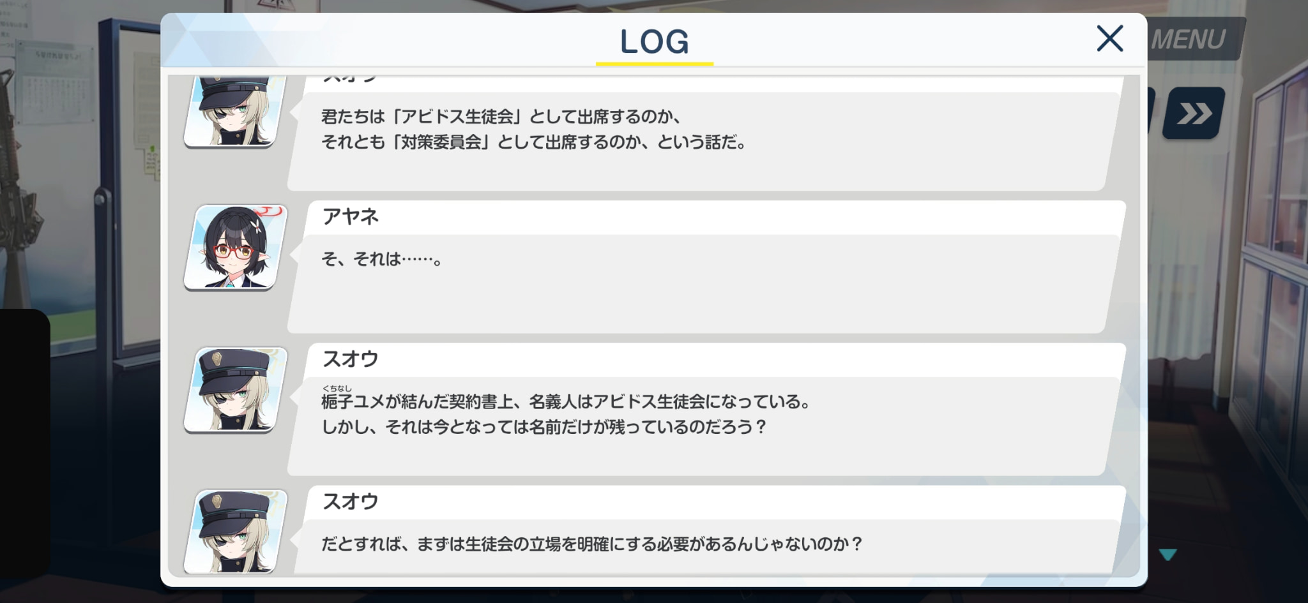Open the MENU button
The image size is (1308, 603).
coord(1193,39)
